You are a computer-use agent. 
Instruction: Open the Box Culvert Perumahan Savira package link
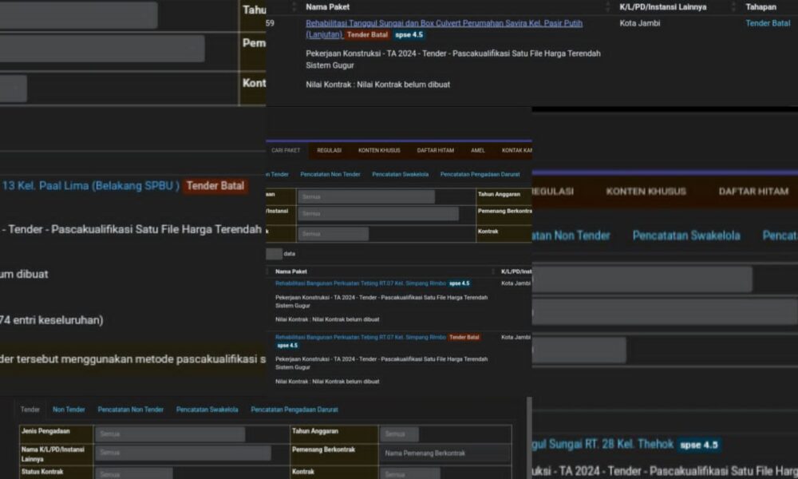pyautogui.click(x=444, y=24)
